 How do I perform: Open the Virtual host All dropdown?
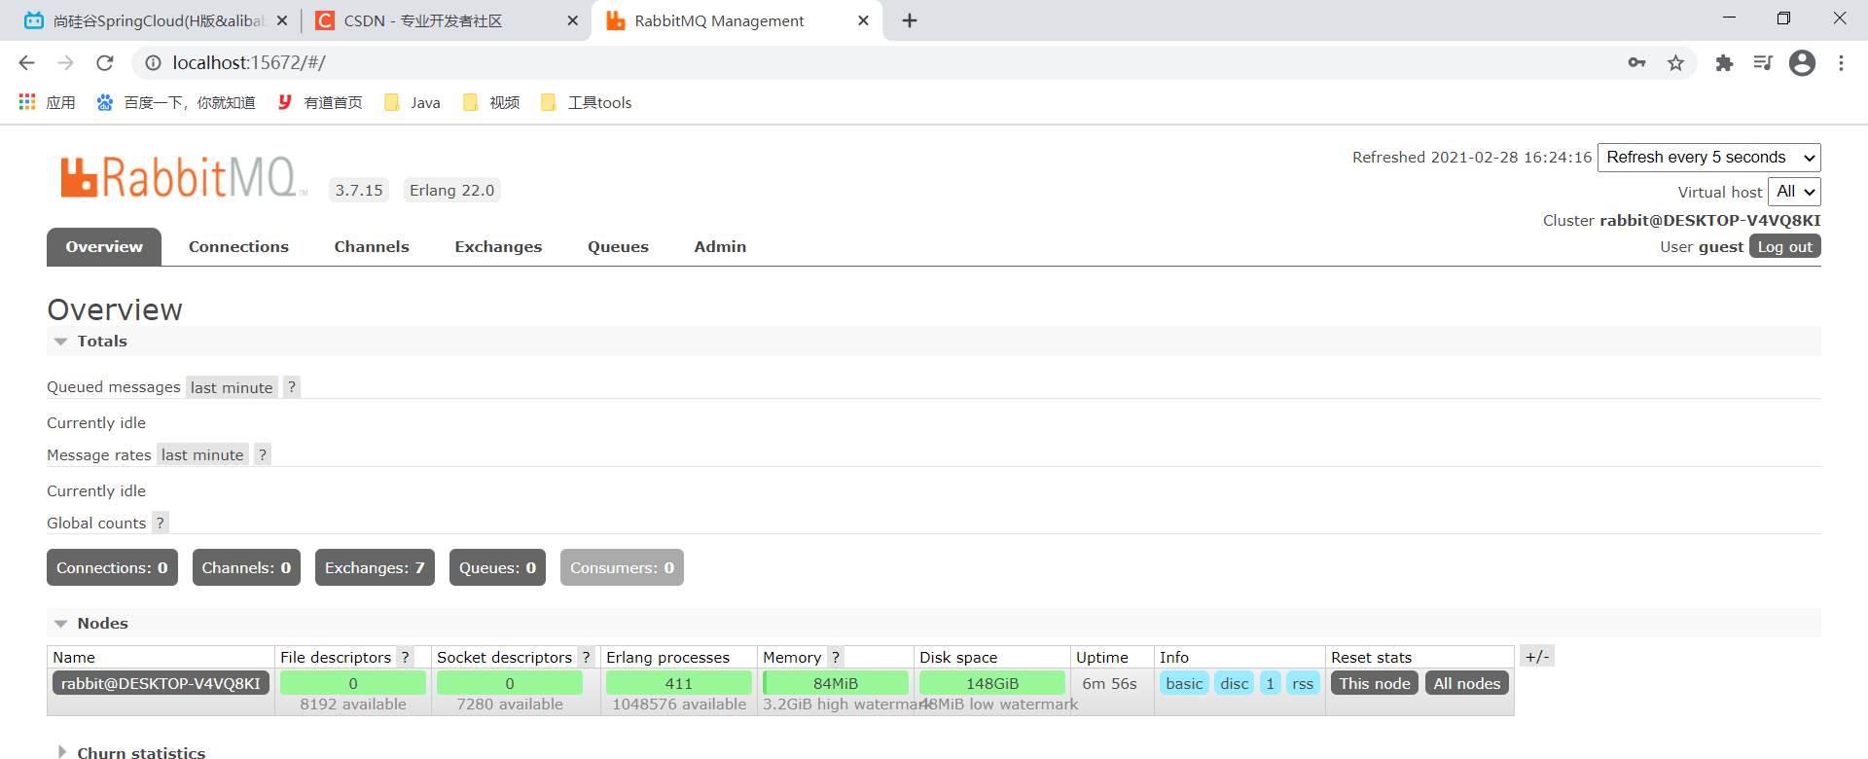[x=1794, y=192]
